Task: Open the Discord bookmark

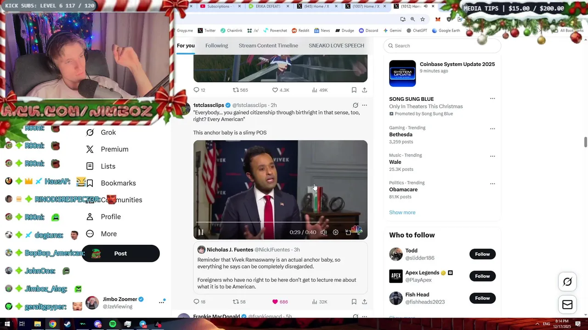Action: 368,31
